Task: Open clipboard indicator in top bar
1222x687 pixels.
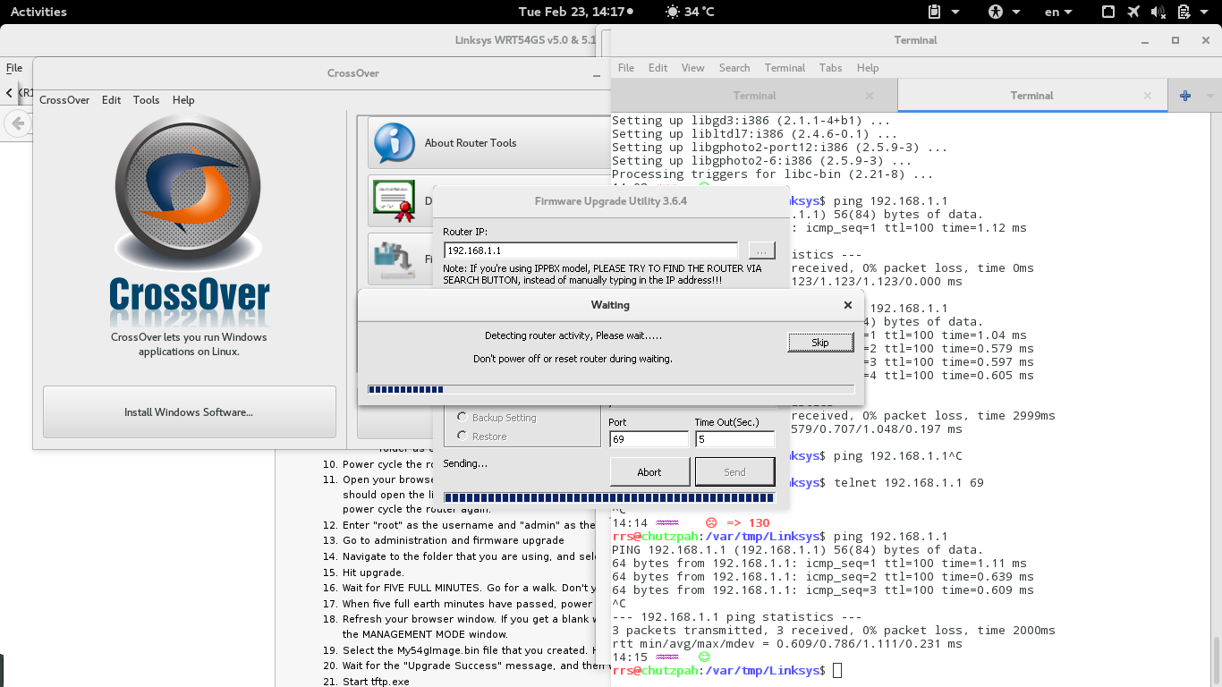Action: pos(934,12)
